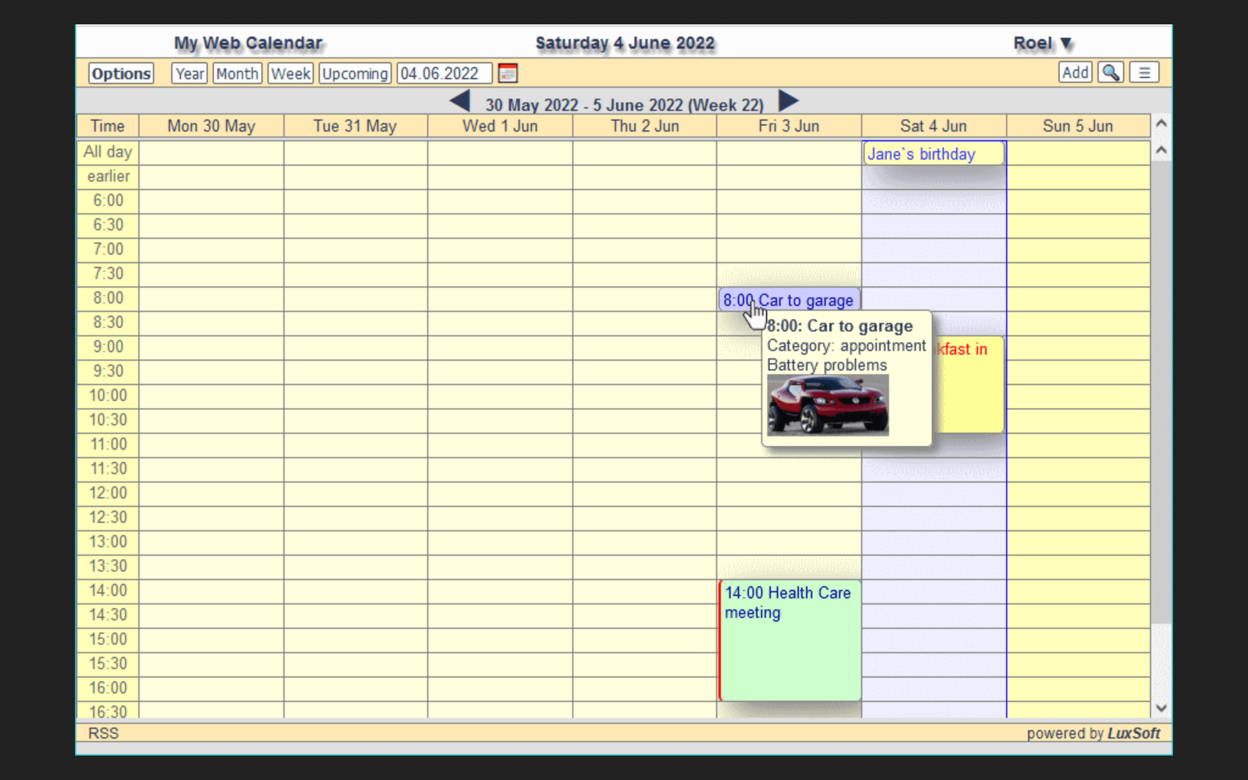Switch to Month view
Screen dimensions: 1248x780
point(237,74)
